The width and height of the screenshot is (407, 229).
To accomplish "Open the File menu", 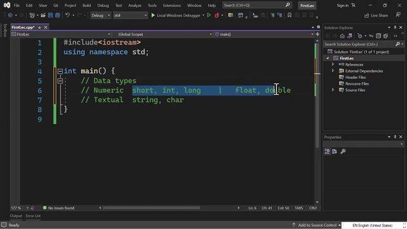I will (x=17, y=5).
